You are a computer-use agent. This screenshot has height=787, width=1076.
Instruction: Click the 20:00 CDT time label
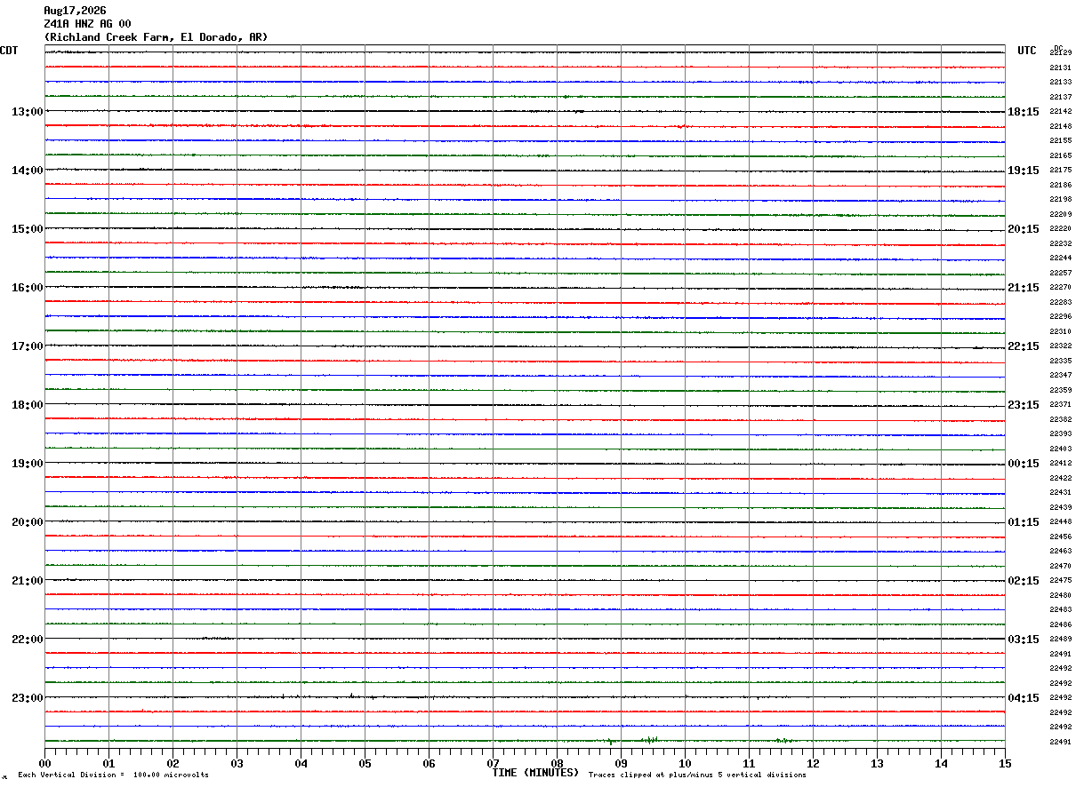pos(27,522)
